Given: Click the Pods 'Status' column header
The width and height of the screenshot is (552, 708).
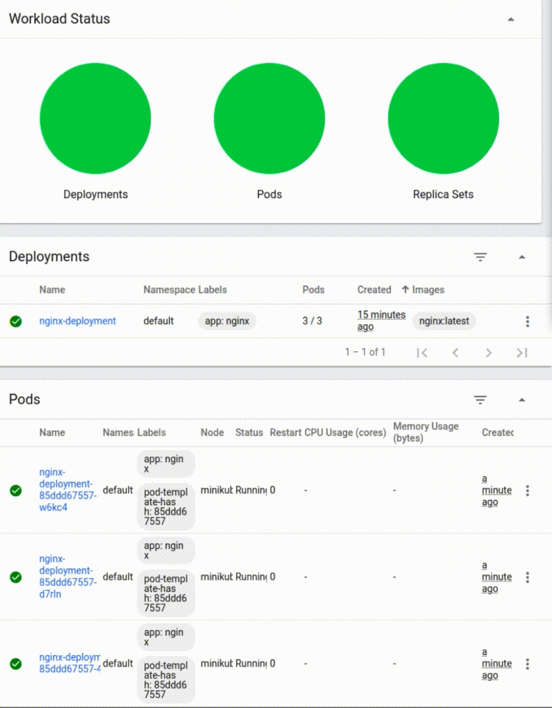Looking at the screenshot, I should pyautogui.click(x=249, y=433).
